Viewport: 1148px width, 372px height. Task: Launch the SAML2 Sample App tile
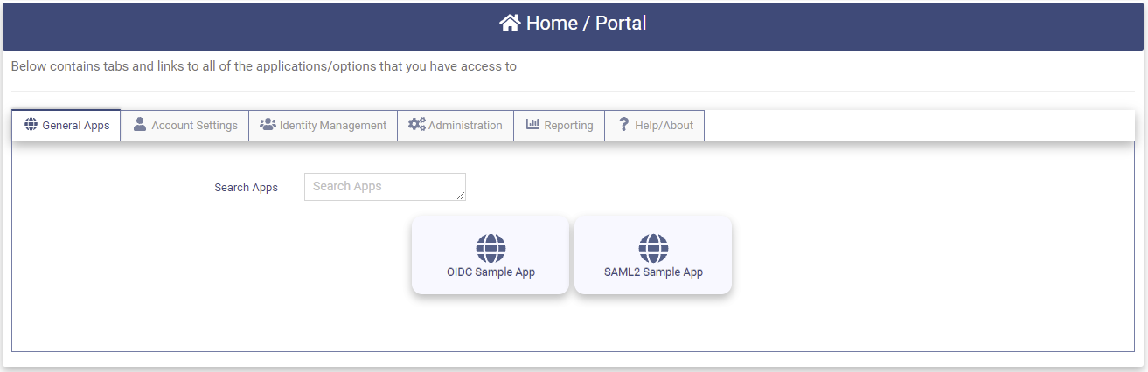653,272
